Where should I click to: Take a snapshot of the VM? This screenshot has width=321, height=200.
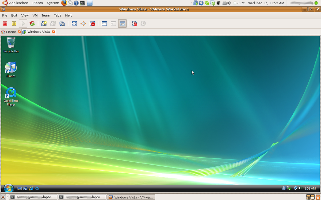44,23
